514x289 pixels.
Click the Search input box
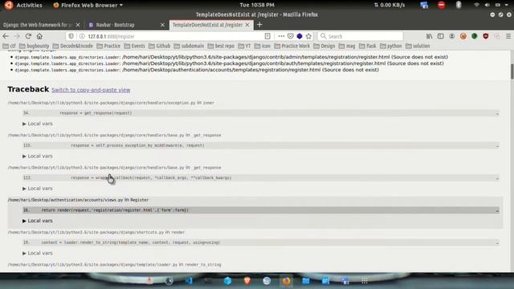coord(361,36)
